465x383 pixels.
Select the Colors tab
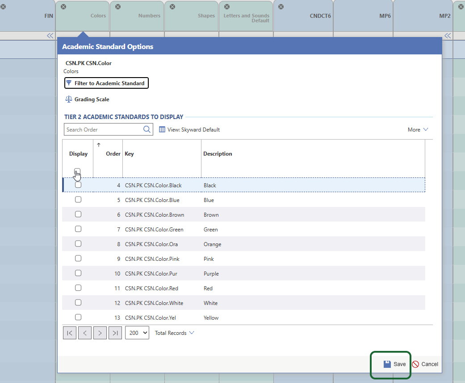pos(83,16)
